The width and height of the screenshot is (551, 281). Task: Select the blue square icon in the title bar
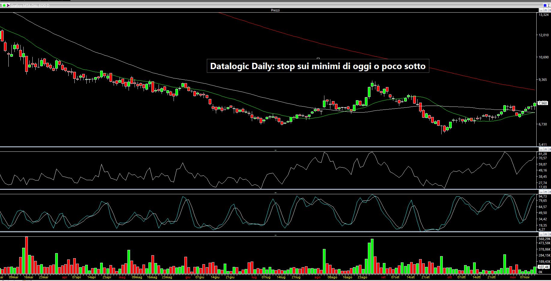pos(545,5)
